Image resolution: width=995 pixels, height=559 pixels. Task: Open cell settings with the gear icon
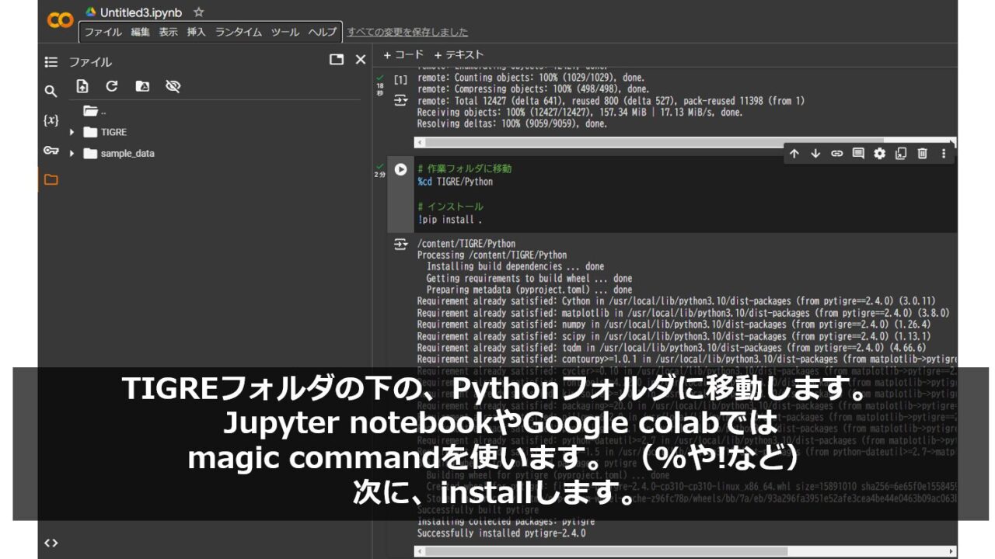tap(879, 153)
